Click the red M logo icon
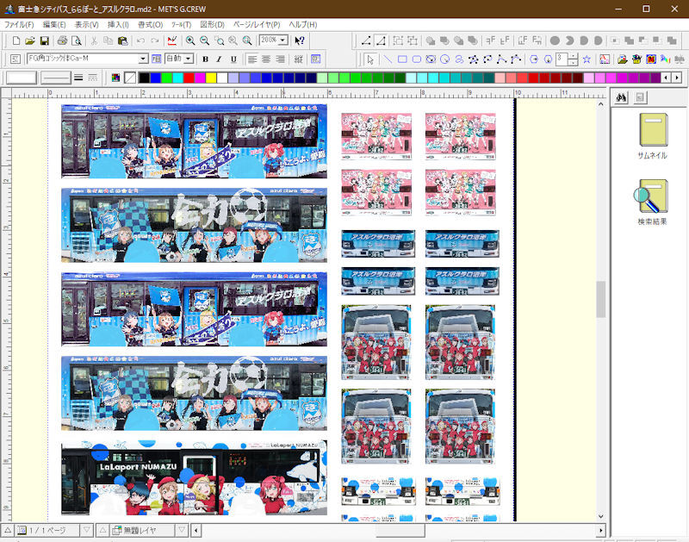The width and height of the screenshot is (689, 542). point(651,59)
